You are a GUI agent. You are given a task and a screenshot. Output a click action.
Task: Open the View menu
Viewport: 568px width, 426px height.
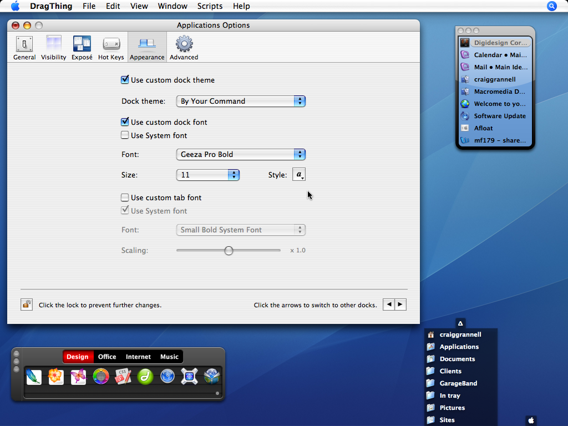[139, 6]
